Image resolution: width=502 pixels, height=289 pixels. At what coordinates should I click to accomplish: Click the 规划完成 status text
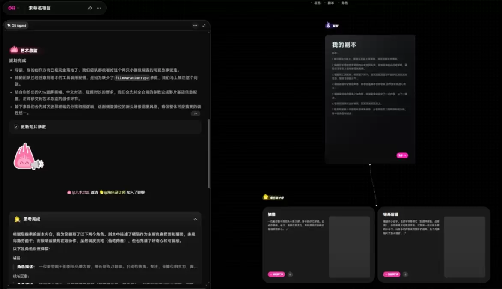(17, 60)
